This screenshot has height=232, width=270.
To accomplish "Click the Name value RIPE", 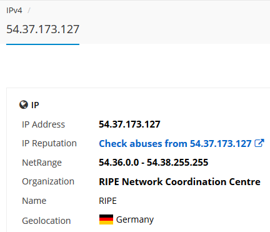I will tap(107, 201).
